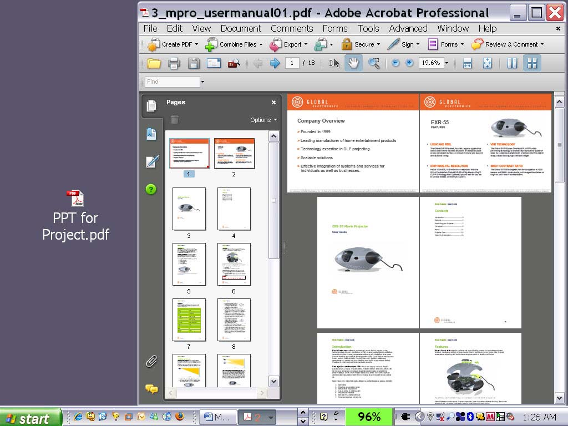This screenshot has width=568, height=426.
Task: Toggle the Pages panel button
Action: pos(151,106)
